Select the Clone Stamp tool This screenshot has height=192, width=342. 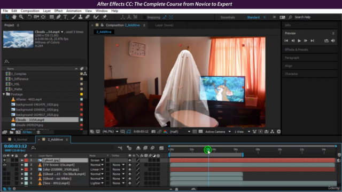pos(81,17)
